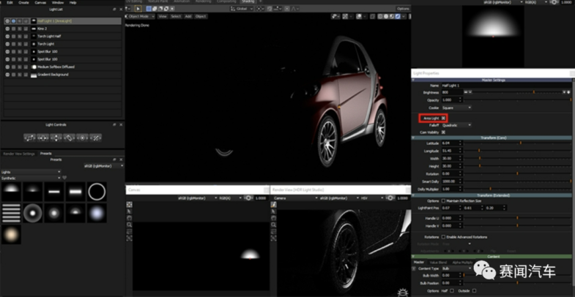Enable Maintain Reflection Size option

coord(445,200)
